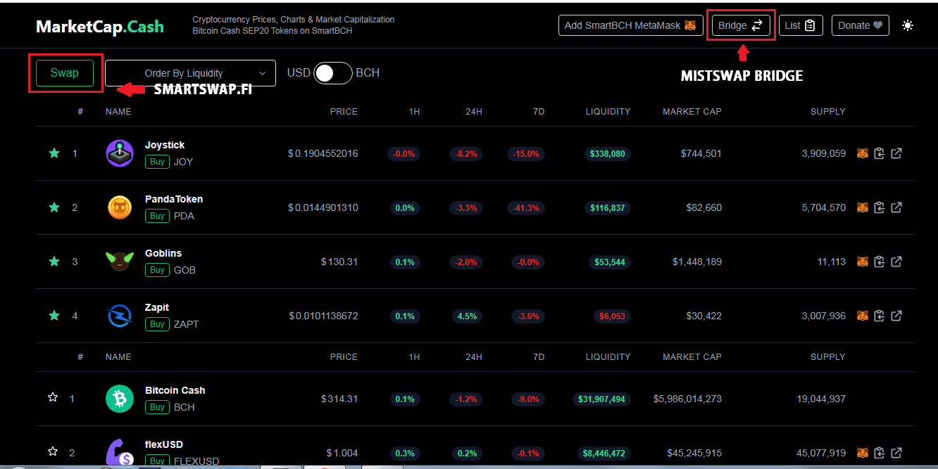
Task: Open the Order By Liquidity dropdown
Action: click(x=190, y=73)
